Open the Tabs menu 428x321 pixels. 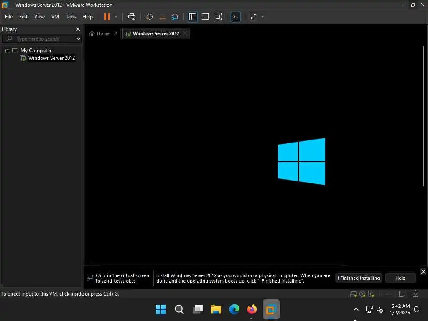click(x=71, y=17)
